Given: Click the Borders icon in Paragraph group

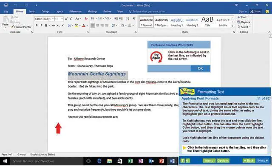Looking at the screenshot, I should click(129, 25).
